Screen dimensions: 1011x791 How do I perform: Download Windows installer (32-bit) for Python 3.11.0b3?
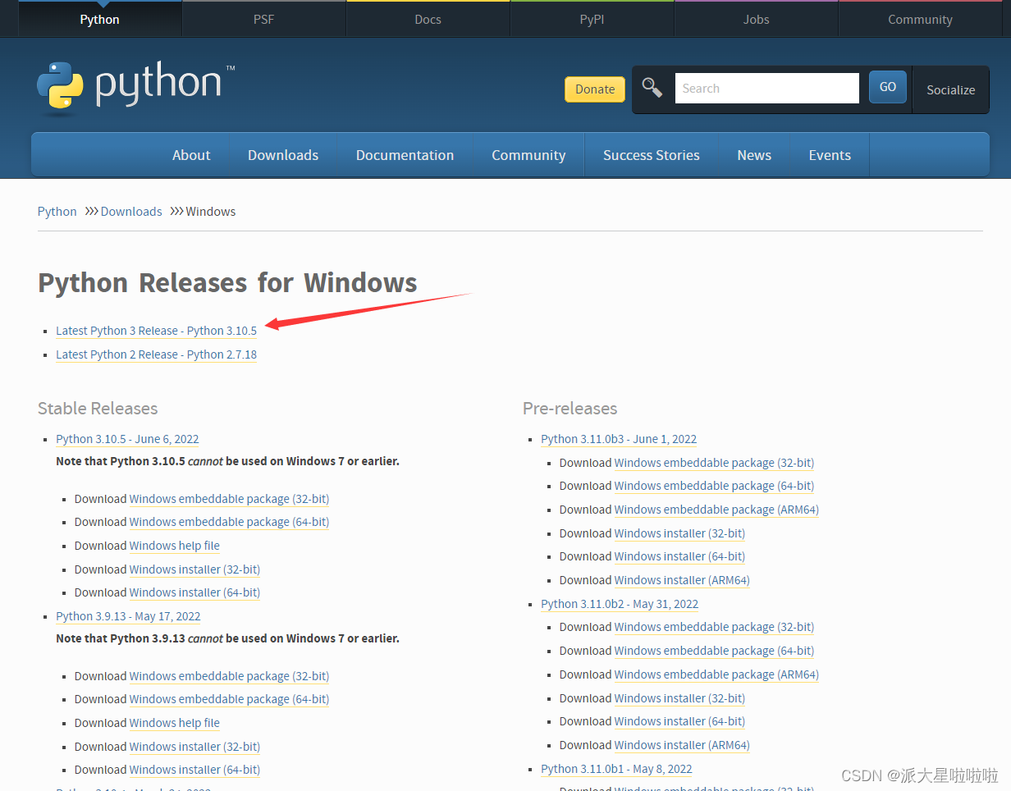point(679,533)
